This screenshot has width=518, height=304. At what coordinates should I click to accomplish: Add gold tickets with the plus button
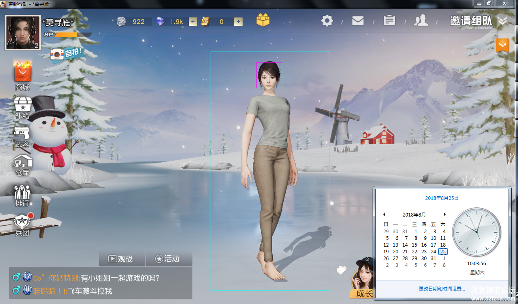tap(238, 21)
